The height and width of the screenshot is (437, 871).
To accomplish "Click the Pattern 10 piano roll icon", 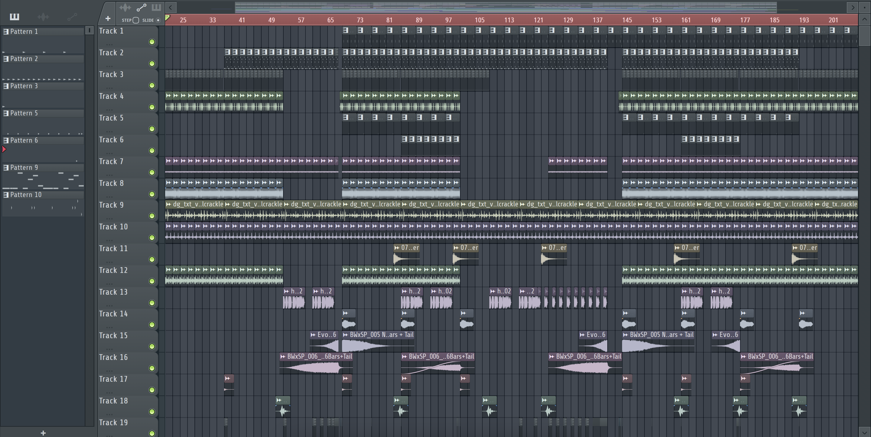I will click(6, 195).
